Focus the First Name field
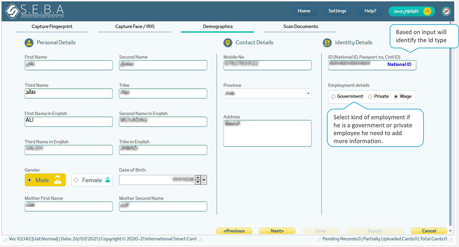 point(69,65)
